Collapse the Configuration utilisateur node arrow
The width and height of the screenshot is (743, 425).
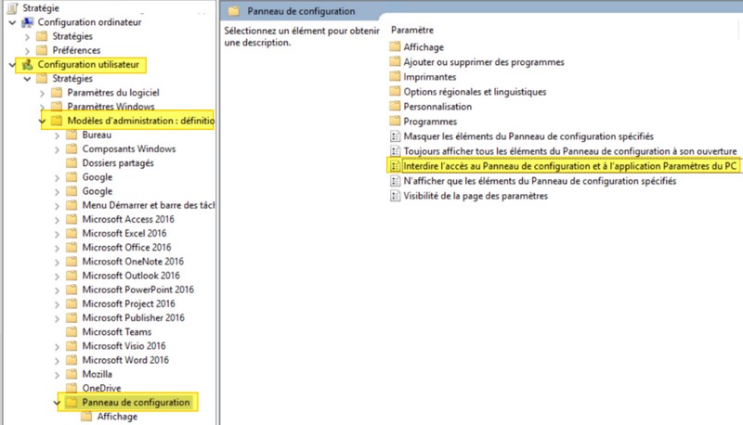(11, 65)
